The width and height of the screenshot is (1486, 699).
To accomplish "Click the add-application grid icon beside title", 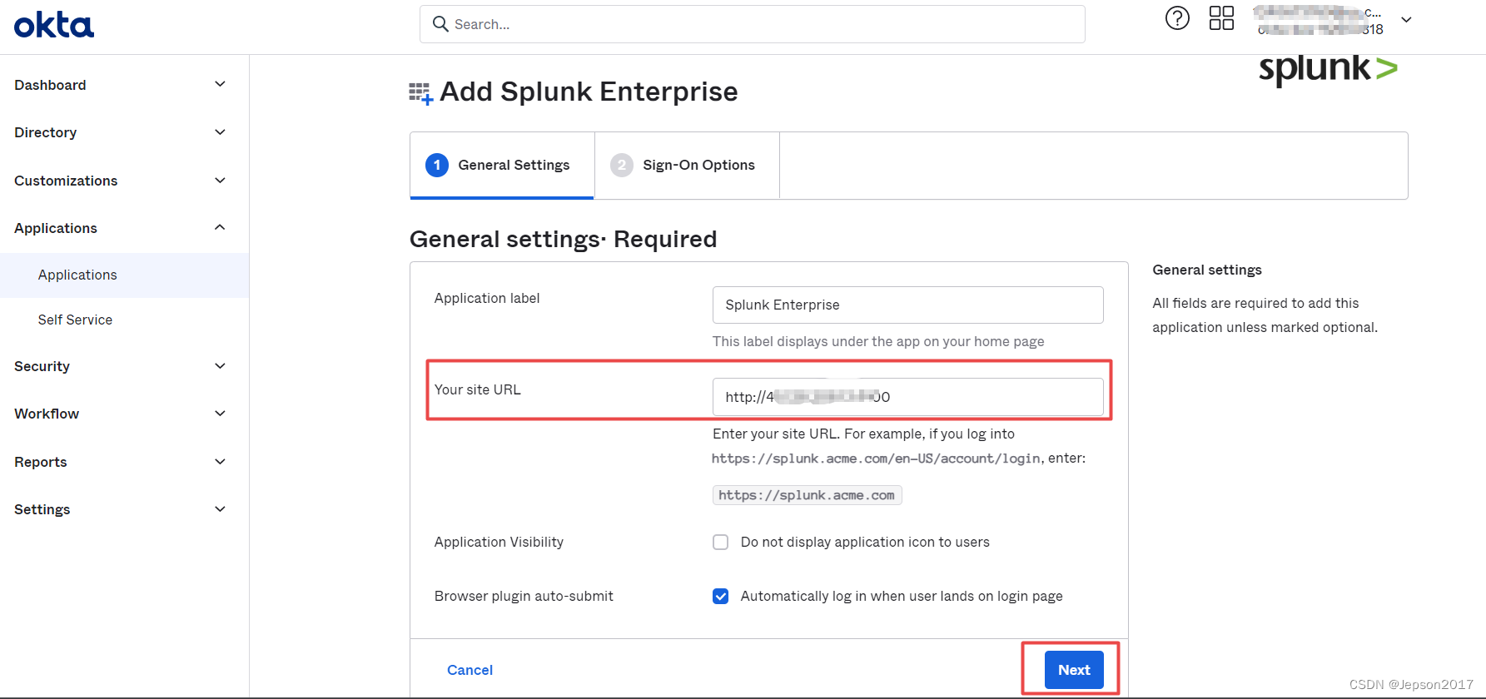I will (x=421, y=93).
